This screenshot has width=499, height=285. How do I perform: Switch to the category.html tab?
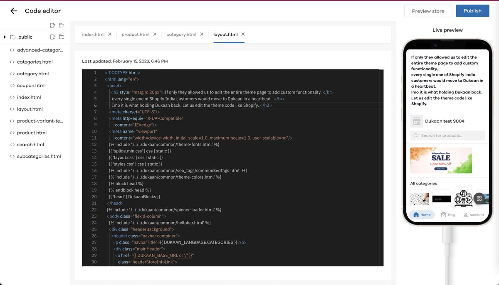click(x=181, y=34)
